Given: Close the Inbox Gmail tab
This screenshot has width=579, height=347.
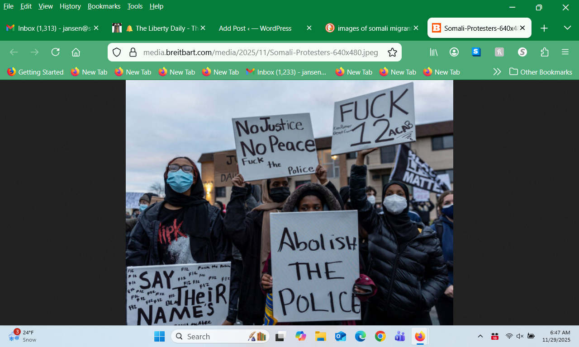Looking at the screenshot, I should point(96,28).
